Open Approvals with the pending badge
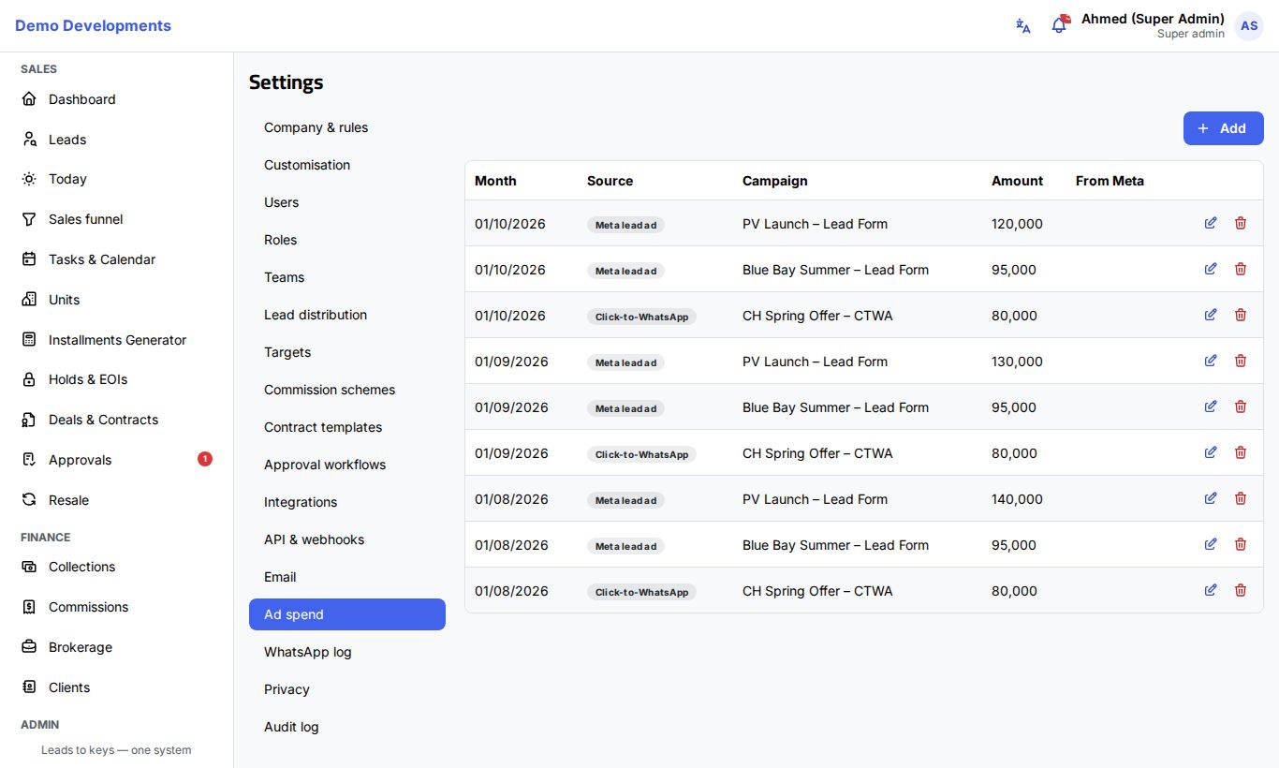Viewport: 1279px width, 768px height. click(x=116, y=460)
